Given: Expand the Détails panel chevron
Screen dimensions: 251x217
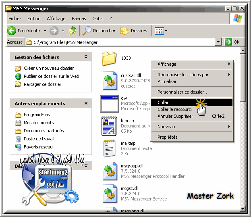Looking at the screenshot, I should pos(86,165).
